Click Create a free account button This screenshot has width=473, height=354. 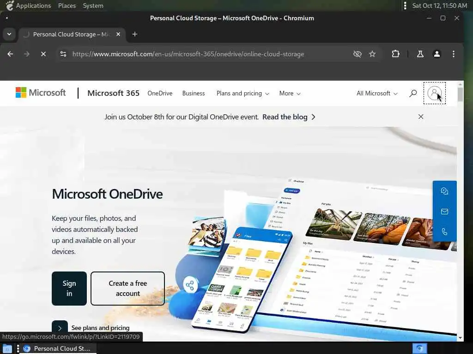127,289
